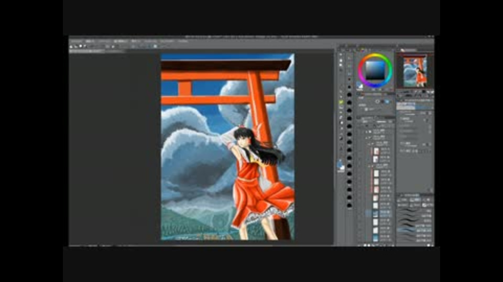
Task: Click the blue active toggle in the layer property panel
Action: [387, 102]
